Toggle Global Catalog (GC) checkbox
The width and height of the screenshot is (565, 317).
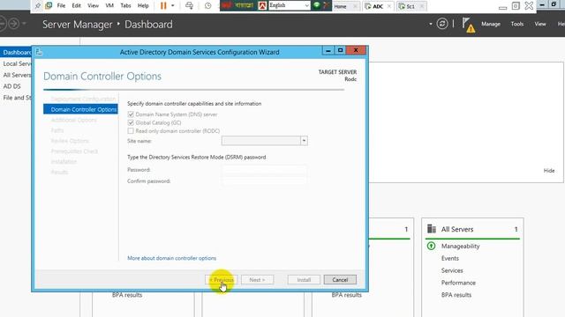(131, 122)
